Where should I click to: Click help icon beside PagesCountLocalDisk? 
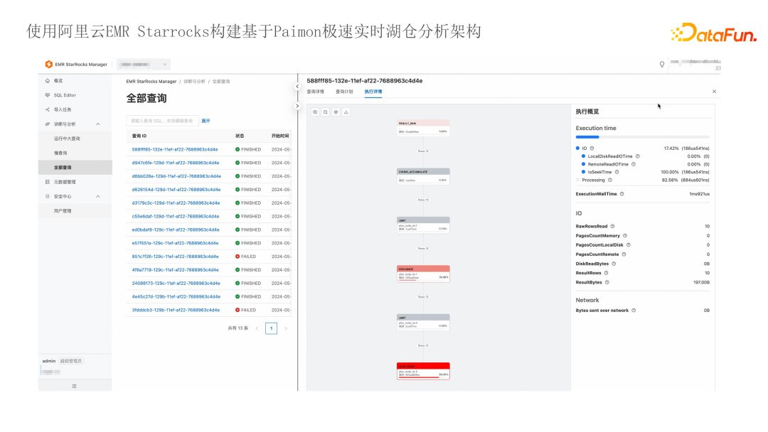click(x=629, y=245)
